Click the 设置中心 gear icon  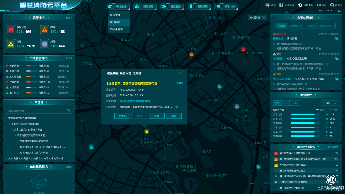click(x=300, y=5)
